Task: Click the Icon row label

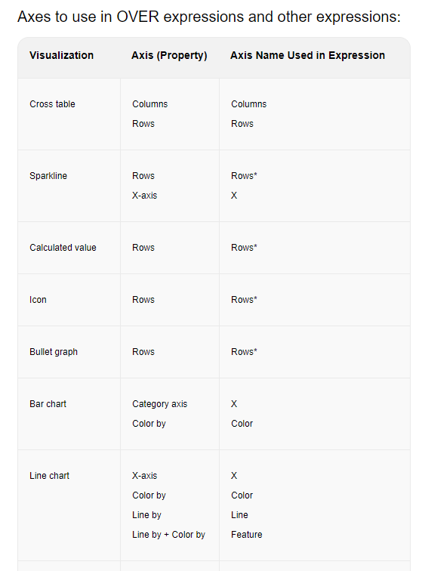Action: [x=38, y=300]
